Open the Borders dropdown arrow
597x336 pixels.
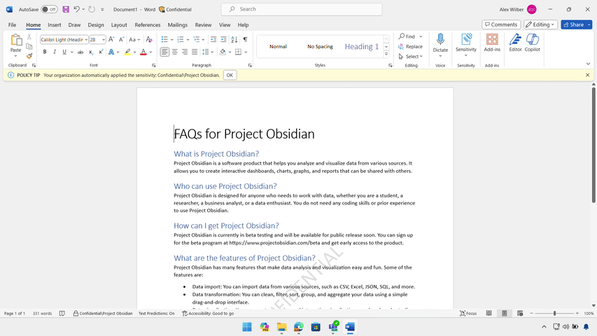click(x=246, y=52)
